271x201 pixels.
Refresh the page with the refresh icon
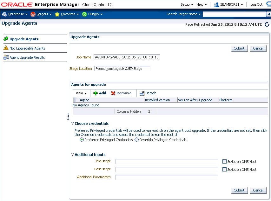(x=267, y=24)
